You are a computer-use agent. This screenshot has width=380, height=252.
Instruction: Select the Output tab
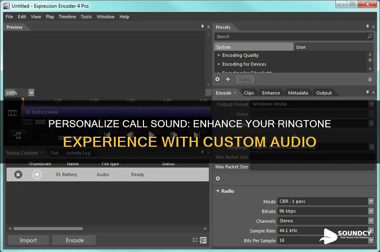click(x=324, y=93)
